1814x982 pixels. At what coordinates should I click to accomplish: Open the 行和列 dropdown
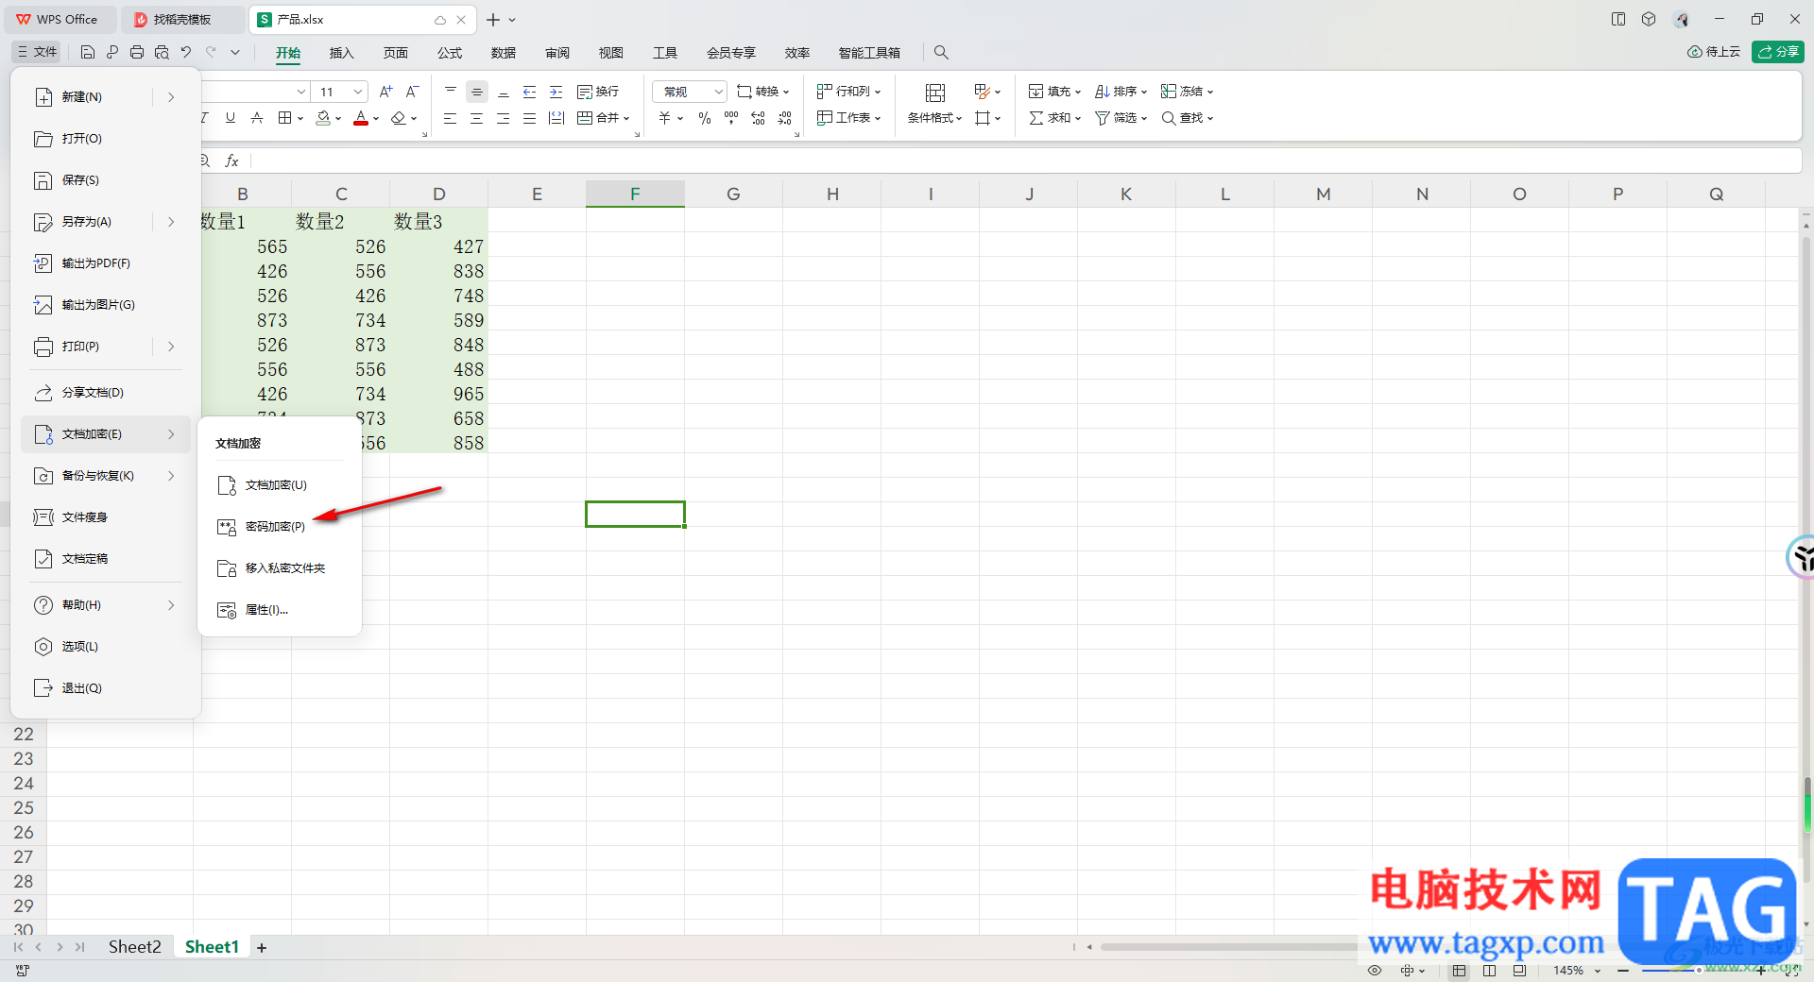click(849, 92)
